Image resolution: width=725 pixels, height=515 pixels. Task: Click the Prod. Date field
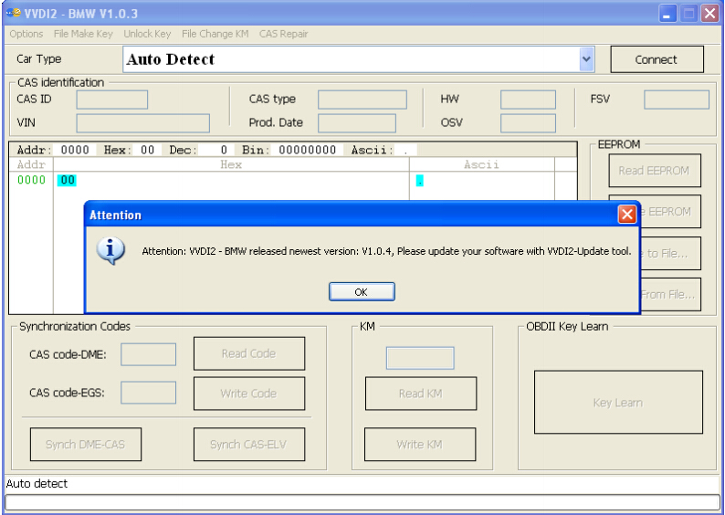357,123
